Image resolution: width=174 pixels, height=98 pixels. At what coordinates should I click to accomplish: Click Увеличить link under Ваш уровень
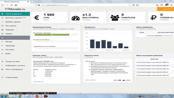tap(86, 20)
